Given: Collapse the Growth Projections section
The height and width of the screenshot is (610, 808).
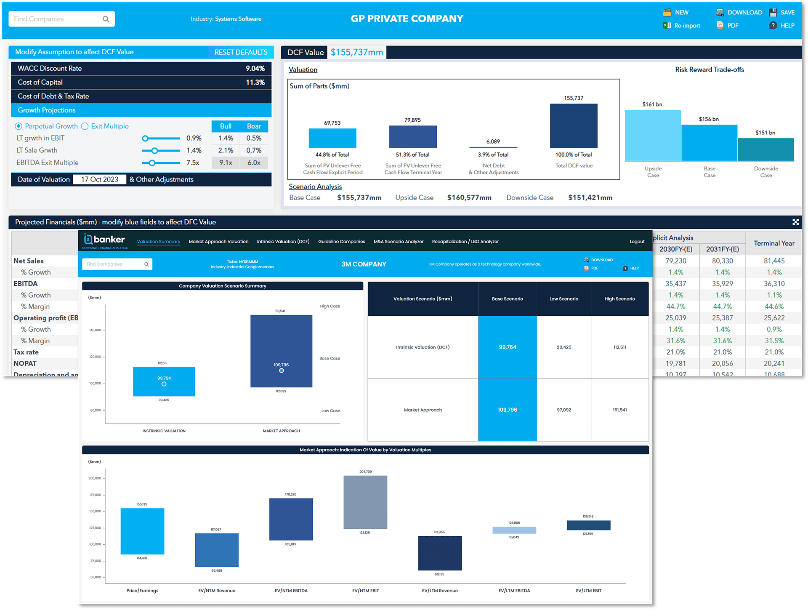Looking at the screenshot, I should [141, 110].
